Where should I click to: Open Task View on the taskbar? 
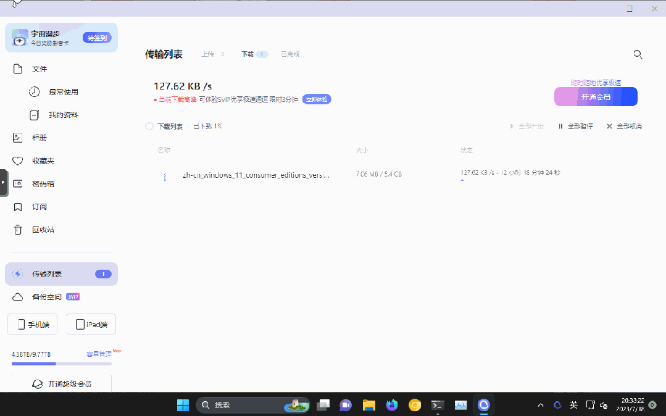323,405
